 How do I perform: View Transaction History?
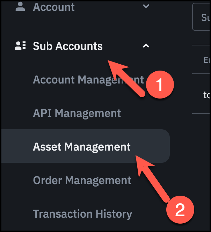coord(82,214)
